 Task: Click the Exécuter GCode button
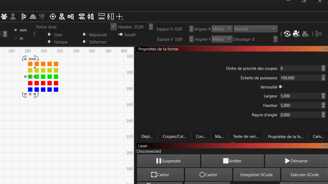[x=305, y=175]
